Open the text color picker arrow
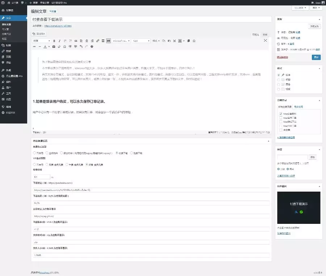The image size is (326, 276). coord(49,47)
